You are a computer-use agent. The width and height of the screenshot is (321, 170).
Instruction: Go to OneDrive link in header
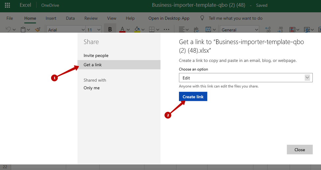tap(50, 5)
